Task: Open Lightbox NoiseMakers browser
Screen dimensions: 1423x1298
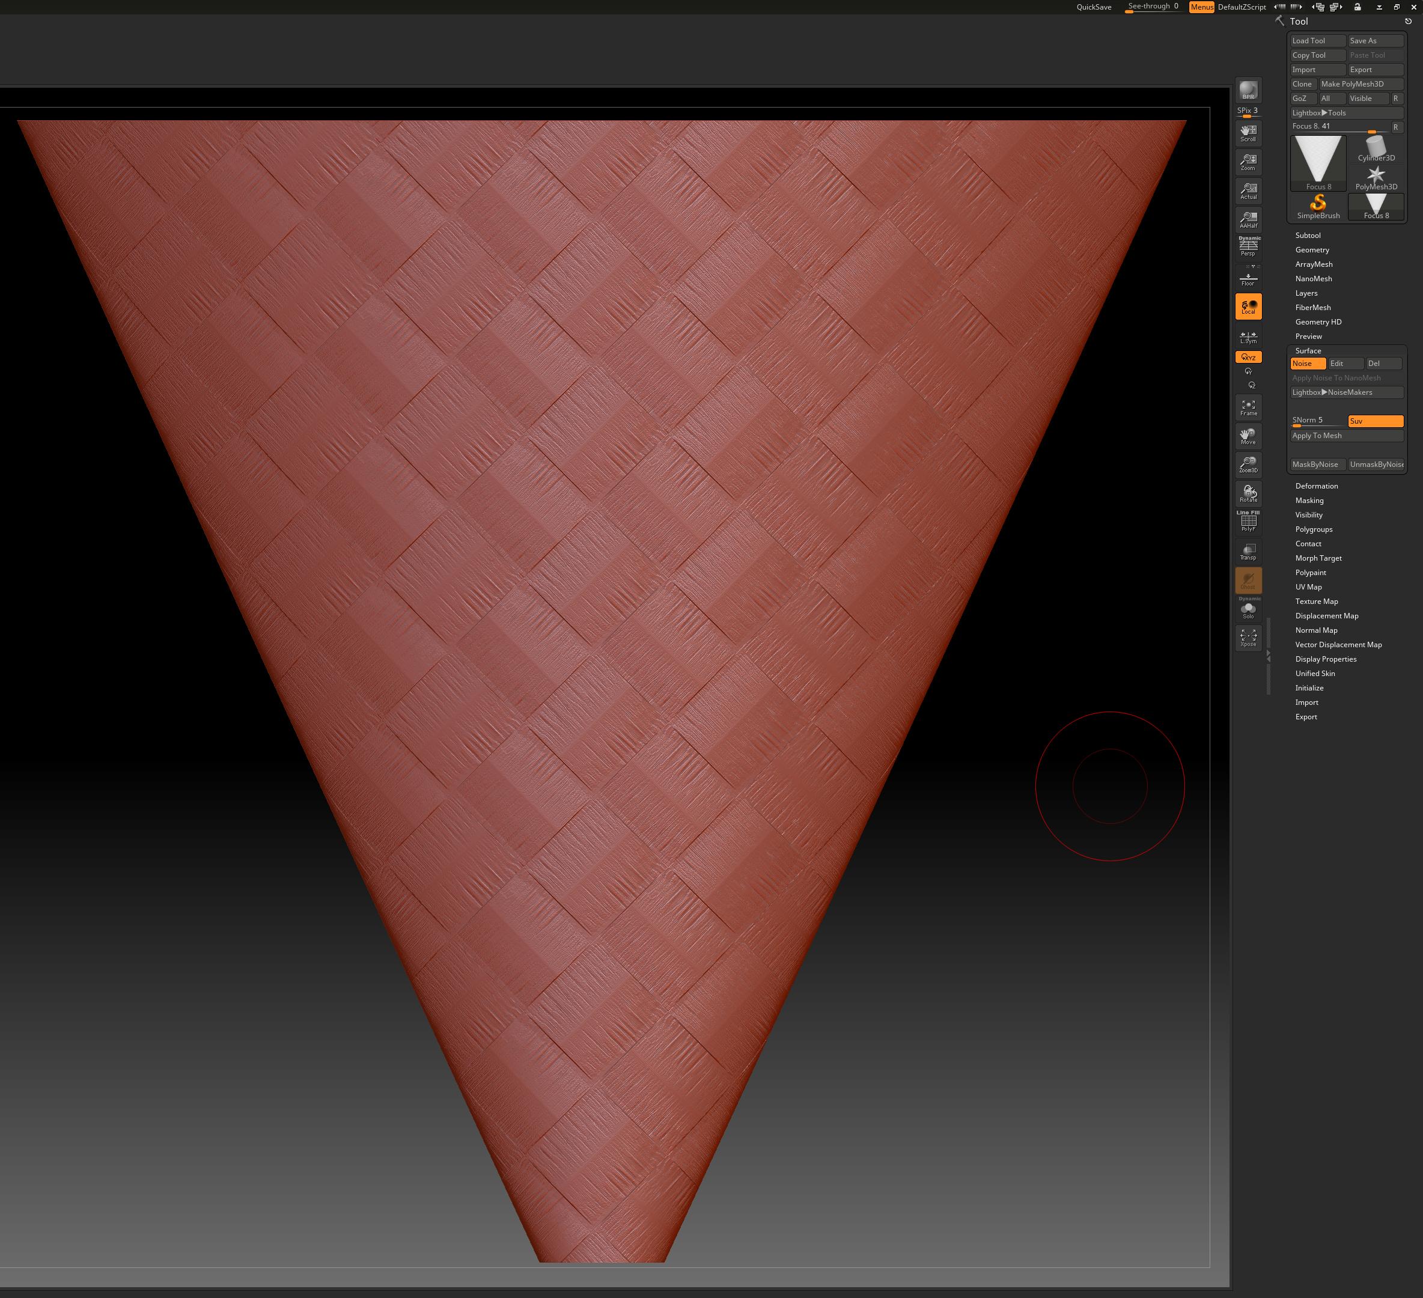Action: click(x=1347, y=392)
